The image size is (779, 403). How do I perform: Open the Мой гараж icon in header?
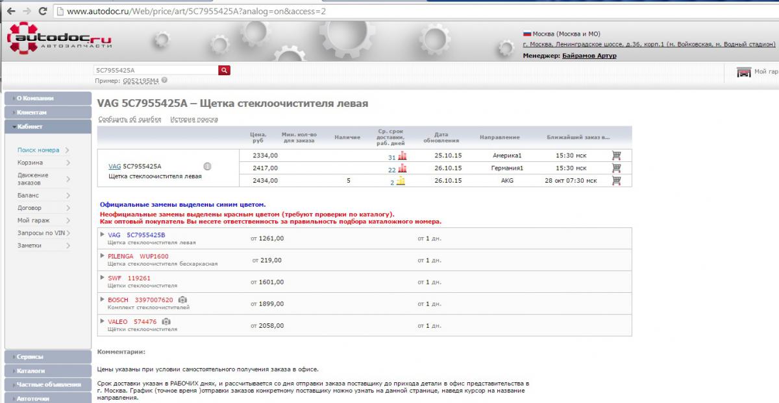click(744, 72)
